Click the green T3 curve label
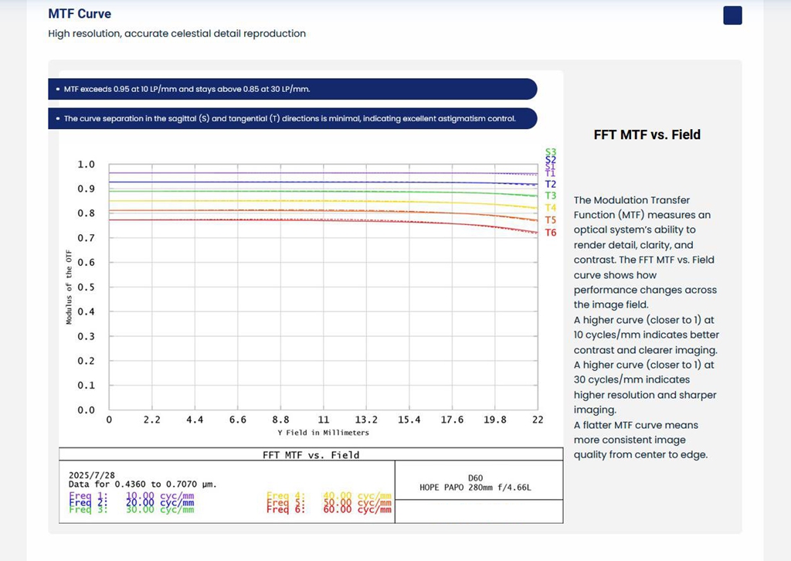Viewport: 791px width, 561px height. coord(550,196)
